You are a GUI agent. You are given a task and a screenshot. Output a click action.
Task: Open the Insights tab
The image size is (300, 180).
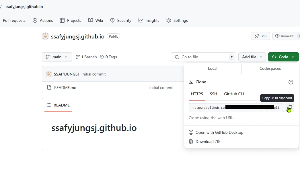(149, 20)
